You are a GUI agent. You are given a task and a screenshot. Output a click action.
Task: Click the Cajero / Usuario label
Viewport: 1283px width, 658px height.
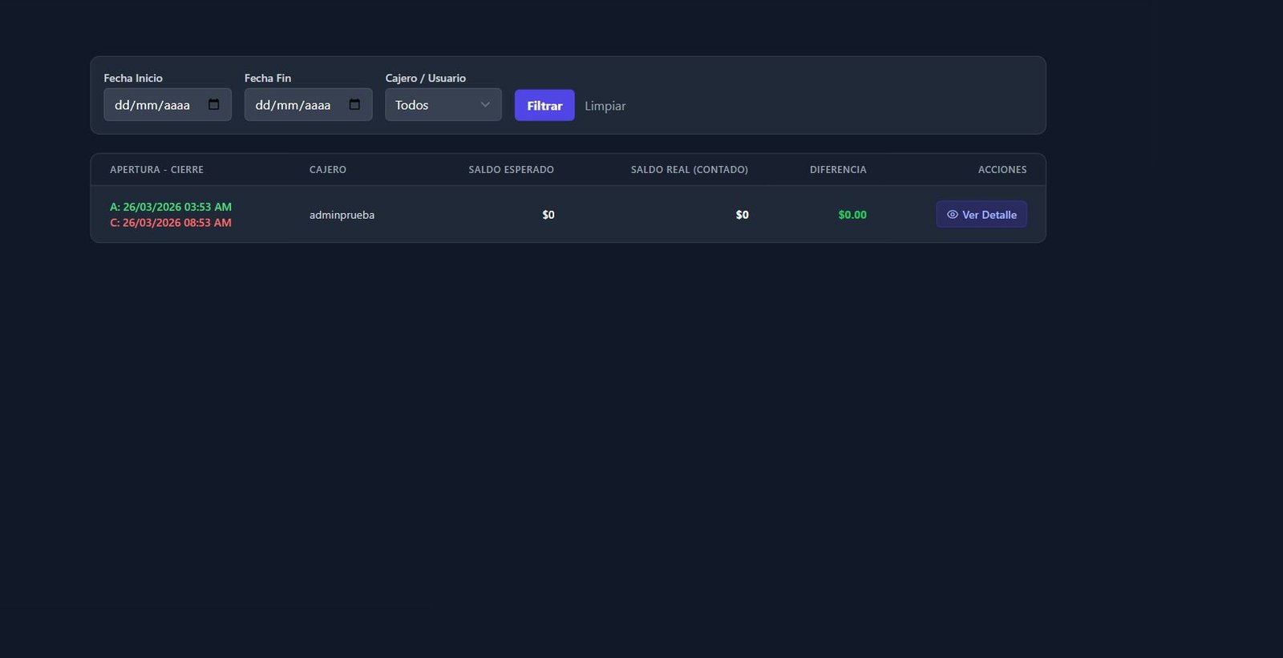[x=426, y=78]
